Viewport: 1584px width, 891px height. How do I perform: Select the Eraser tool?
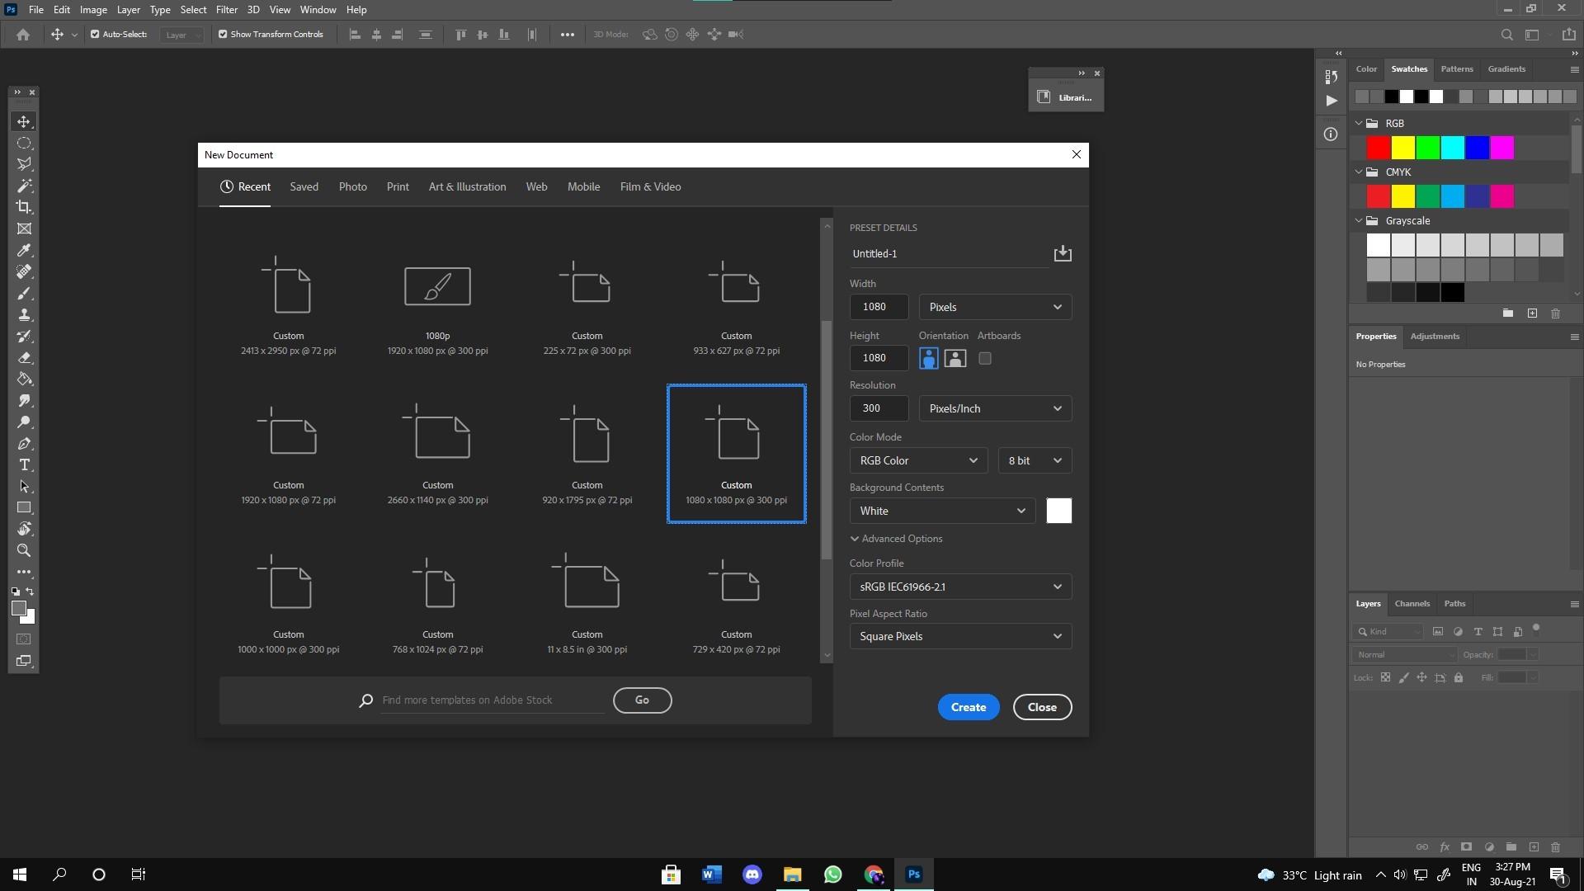[24, 357]
